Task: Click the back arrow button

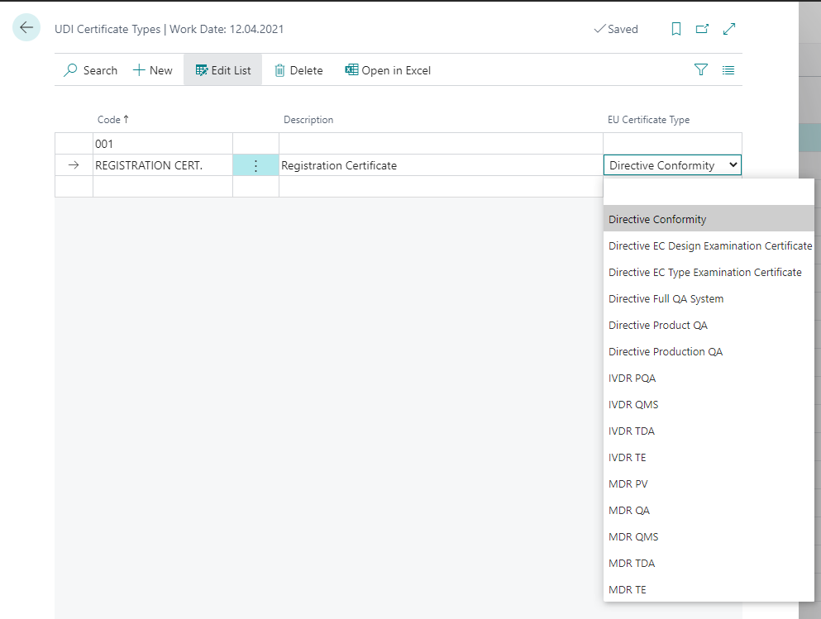Action: (x=26, y=28)
